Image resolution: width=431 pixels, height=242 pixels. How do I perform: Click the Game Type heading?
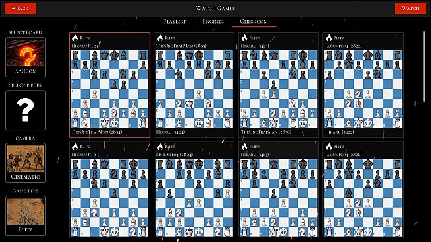[25, 191]
